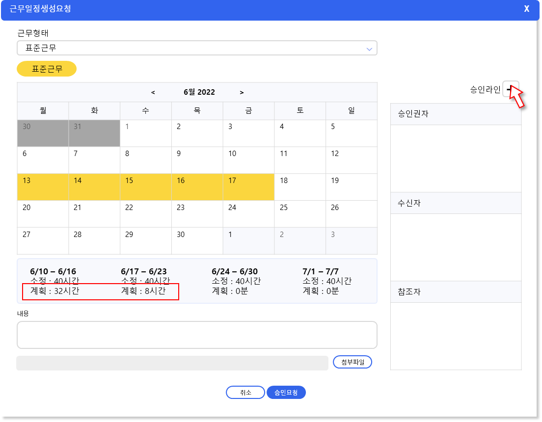Select the white June 30 cell
Image resolution: width=542 pixels, height=422 pixels.
tap(197, 241)
